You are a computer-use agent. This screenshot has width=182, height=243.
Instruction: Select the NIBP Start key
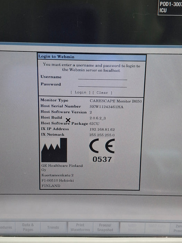(132, 228)
